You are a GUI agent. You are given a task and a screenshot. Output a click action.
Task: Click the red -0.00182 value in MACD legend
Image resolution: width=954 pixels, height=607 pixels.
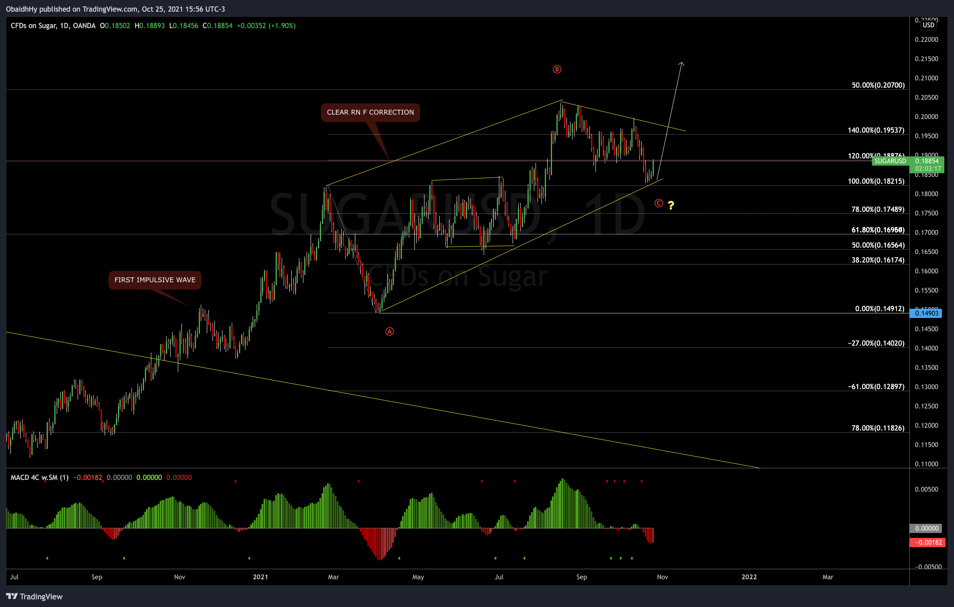click(87, 478)
